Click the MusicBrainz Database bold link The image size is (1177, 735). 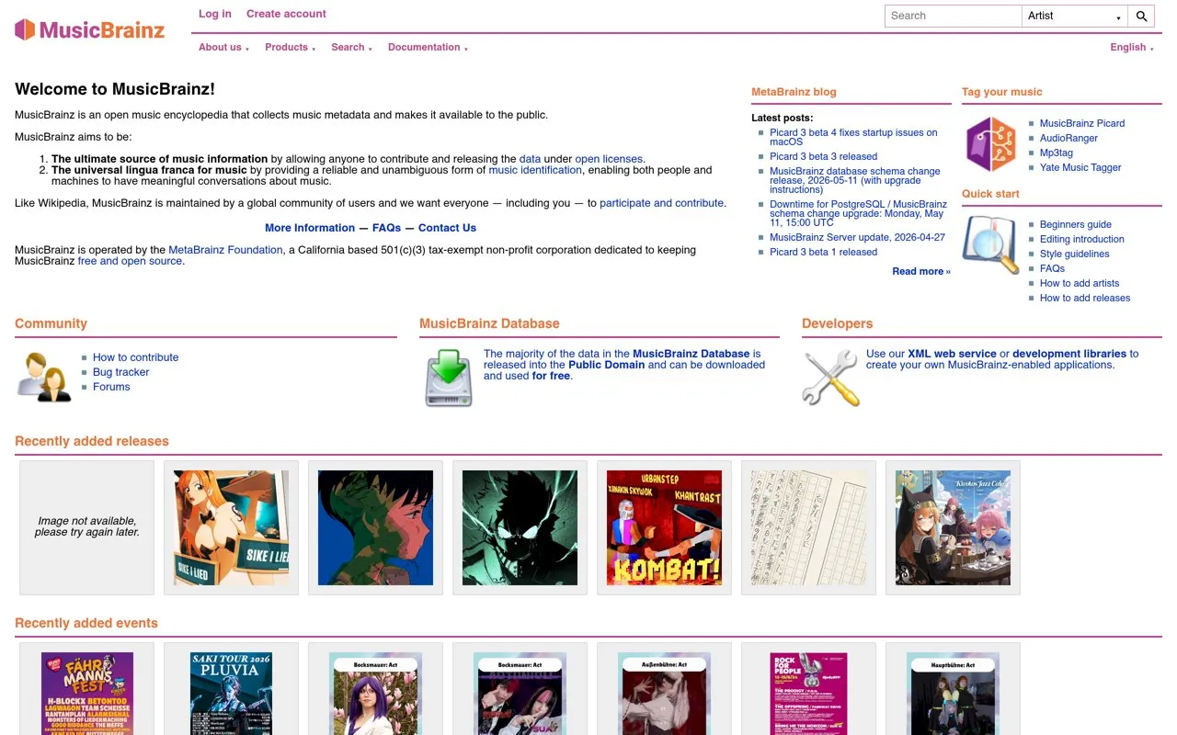pos(691,354)
